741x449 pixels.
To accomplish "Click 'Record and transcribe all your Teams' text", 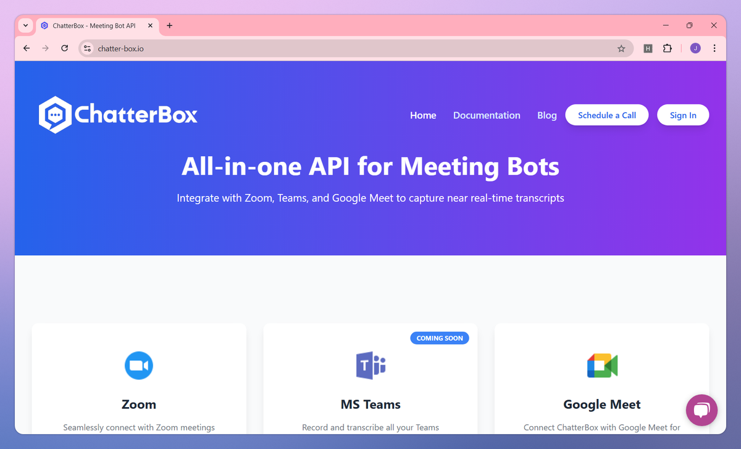I will [371, 427].
